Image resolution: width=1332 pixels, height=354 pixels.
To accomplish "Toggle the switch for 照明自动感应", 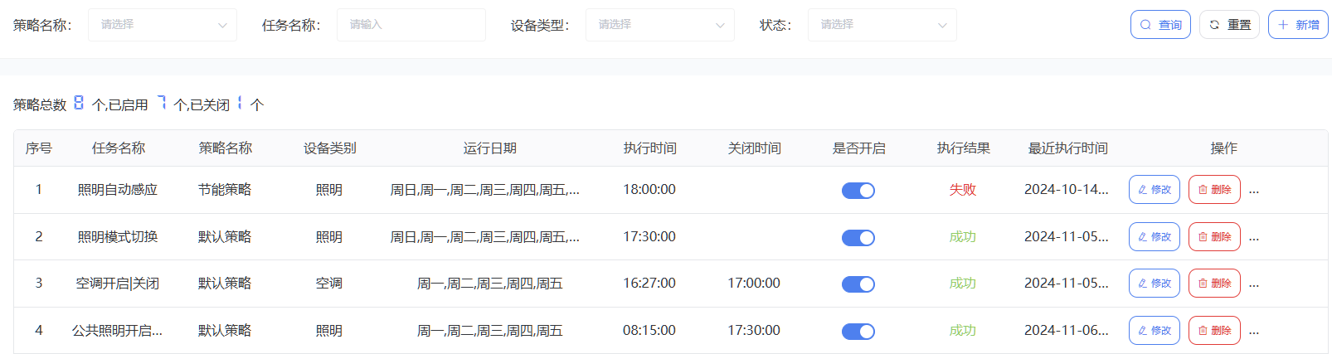I will coord(858,191).
